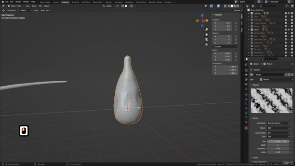This screenshot has height=166, width=295.
Task: Click the pin icon in Texture properties
Action: [292, 64]
